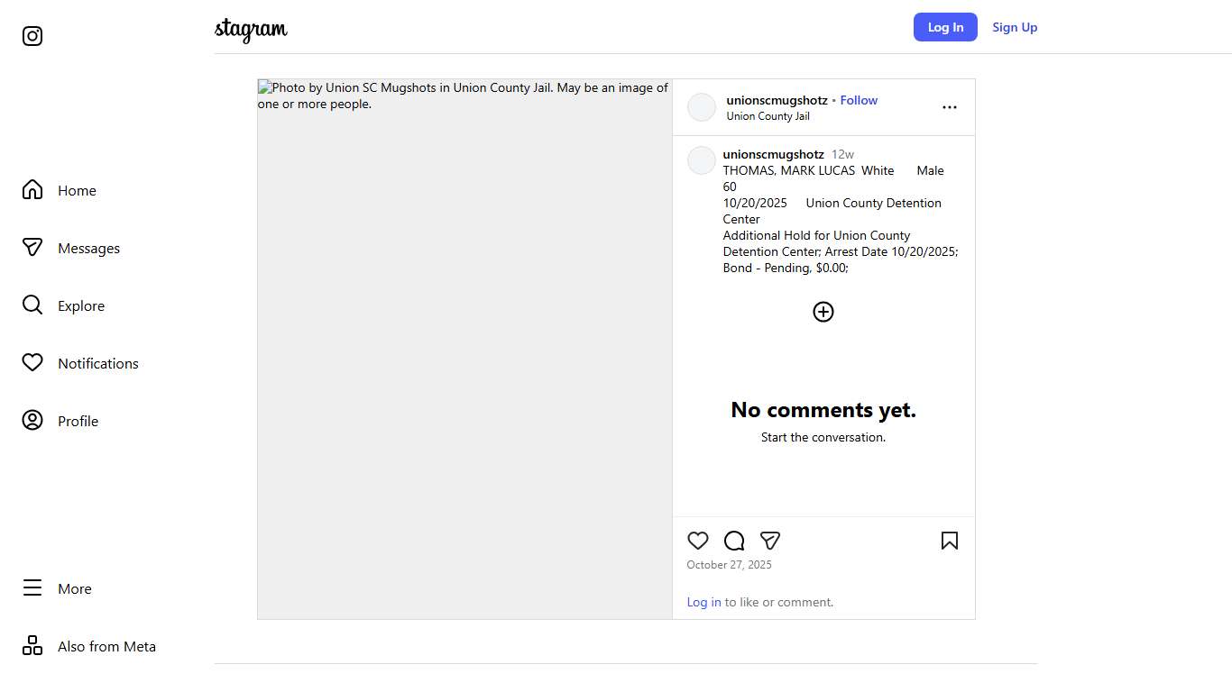Screen dimensions: 1232x692
Task: Open the Profile icon in sidebar
Action: click(x=32, y=421)
